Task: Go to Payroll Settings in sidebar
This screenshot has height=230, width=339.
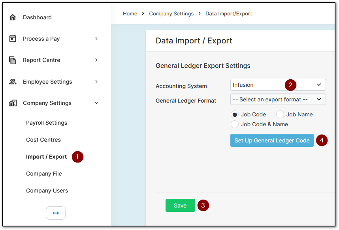Action: (47, 123)
